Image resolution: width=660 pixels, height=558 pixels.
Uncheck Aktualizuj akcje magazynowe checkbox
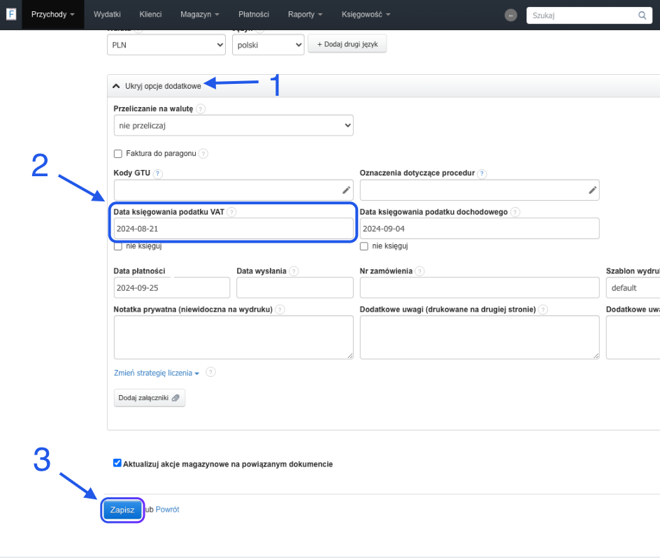117,463
